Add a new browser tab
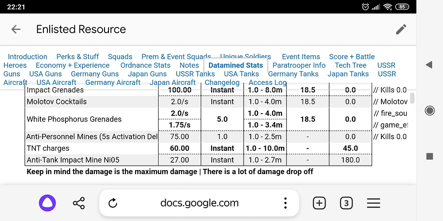This screenshot has width=443, height=221. click(x=319, y=203)
